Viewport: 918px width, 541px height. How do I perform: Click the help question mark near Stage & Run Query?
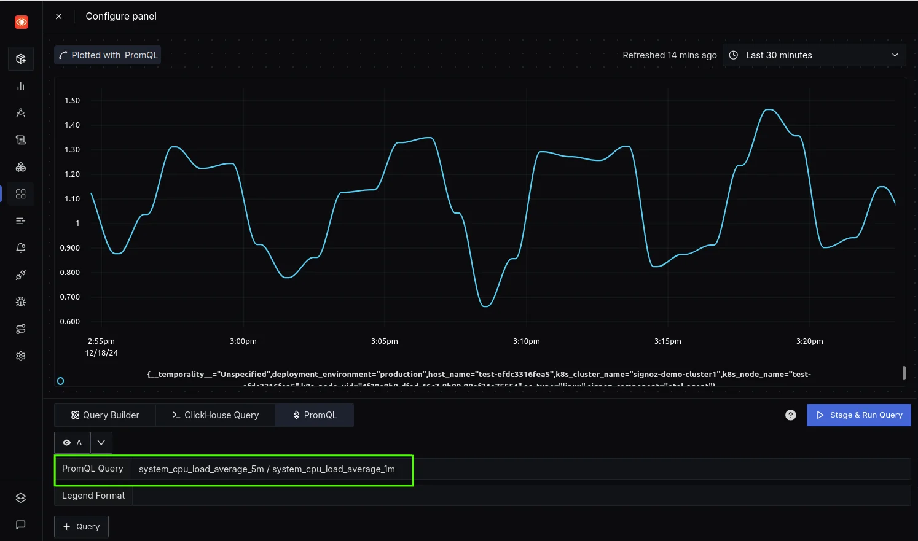790,415
